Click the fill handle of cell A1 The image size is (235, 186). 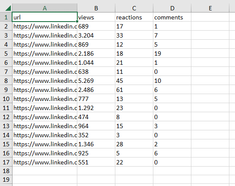(x=77, y=22)
